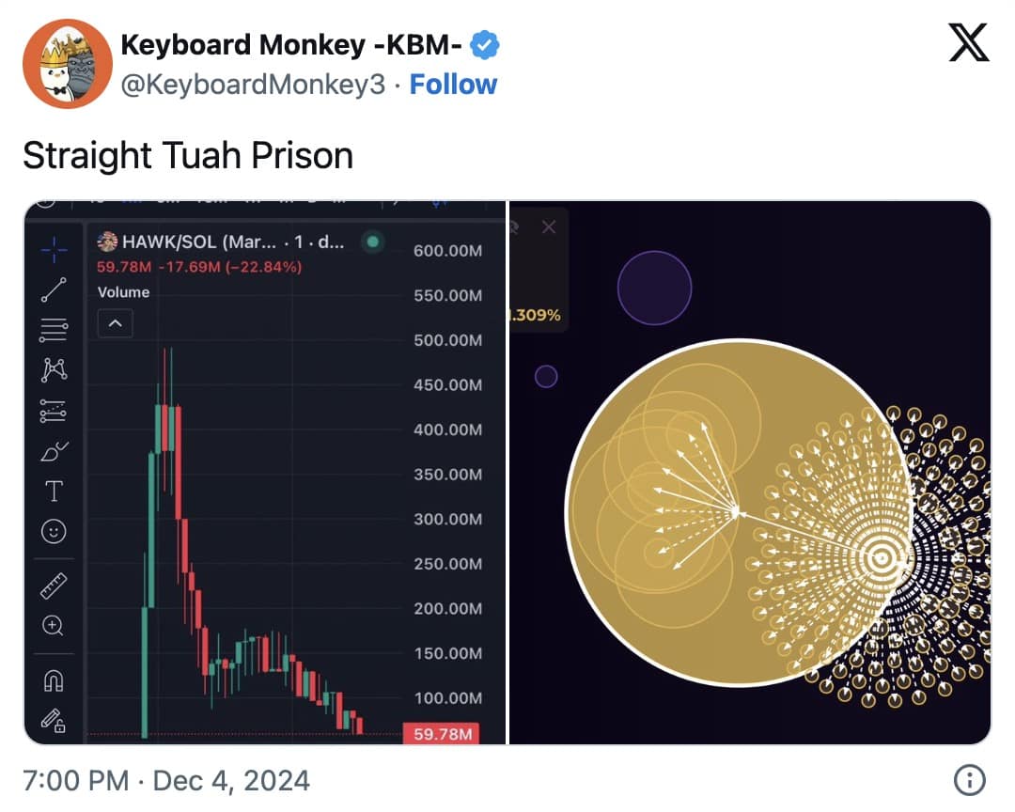Collapse the Volume indicator panel
1015x812 pixels.
tap(115, 323)
